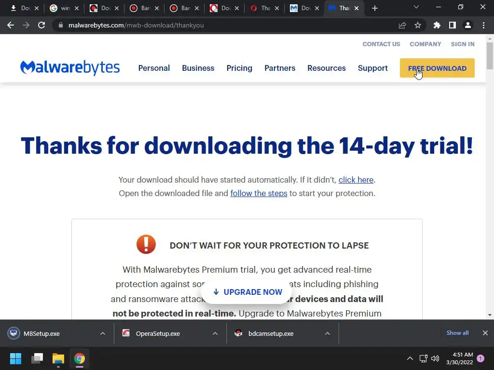This screenshot has width=494, height=370.
Task: Expand bdcamsetup.exe download options
Action: pos(328,333)
